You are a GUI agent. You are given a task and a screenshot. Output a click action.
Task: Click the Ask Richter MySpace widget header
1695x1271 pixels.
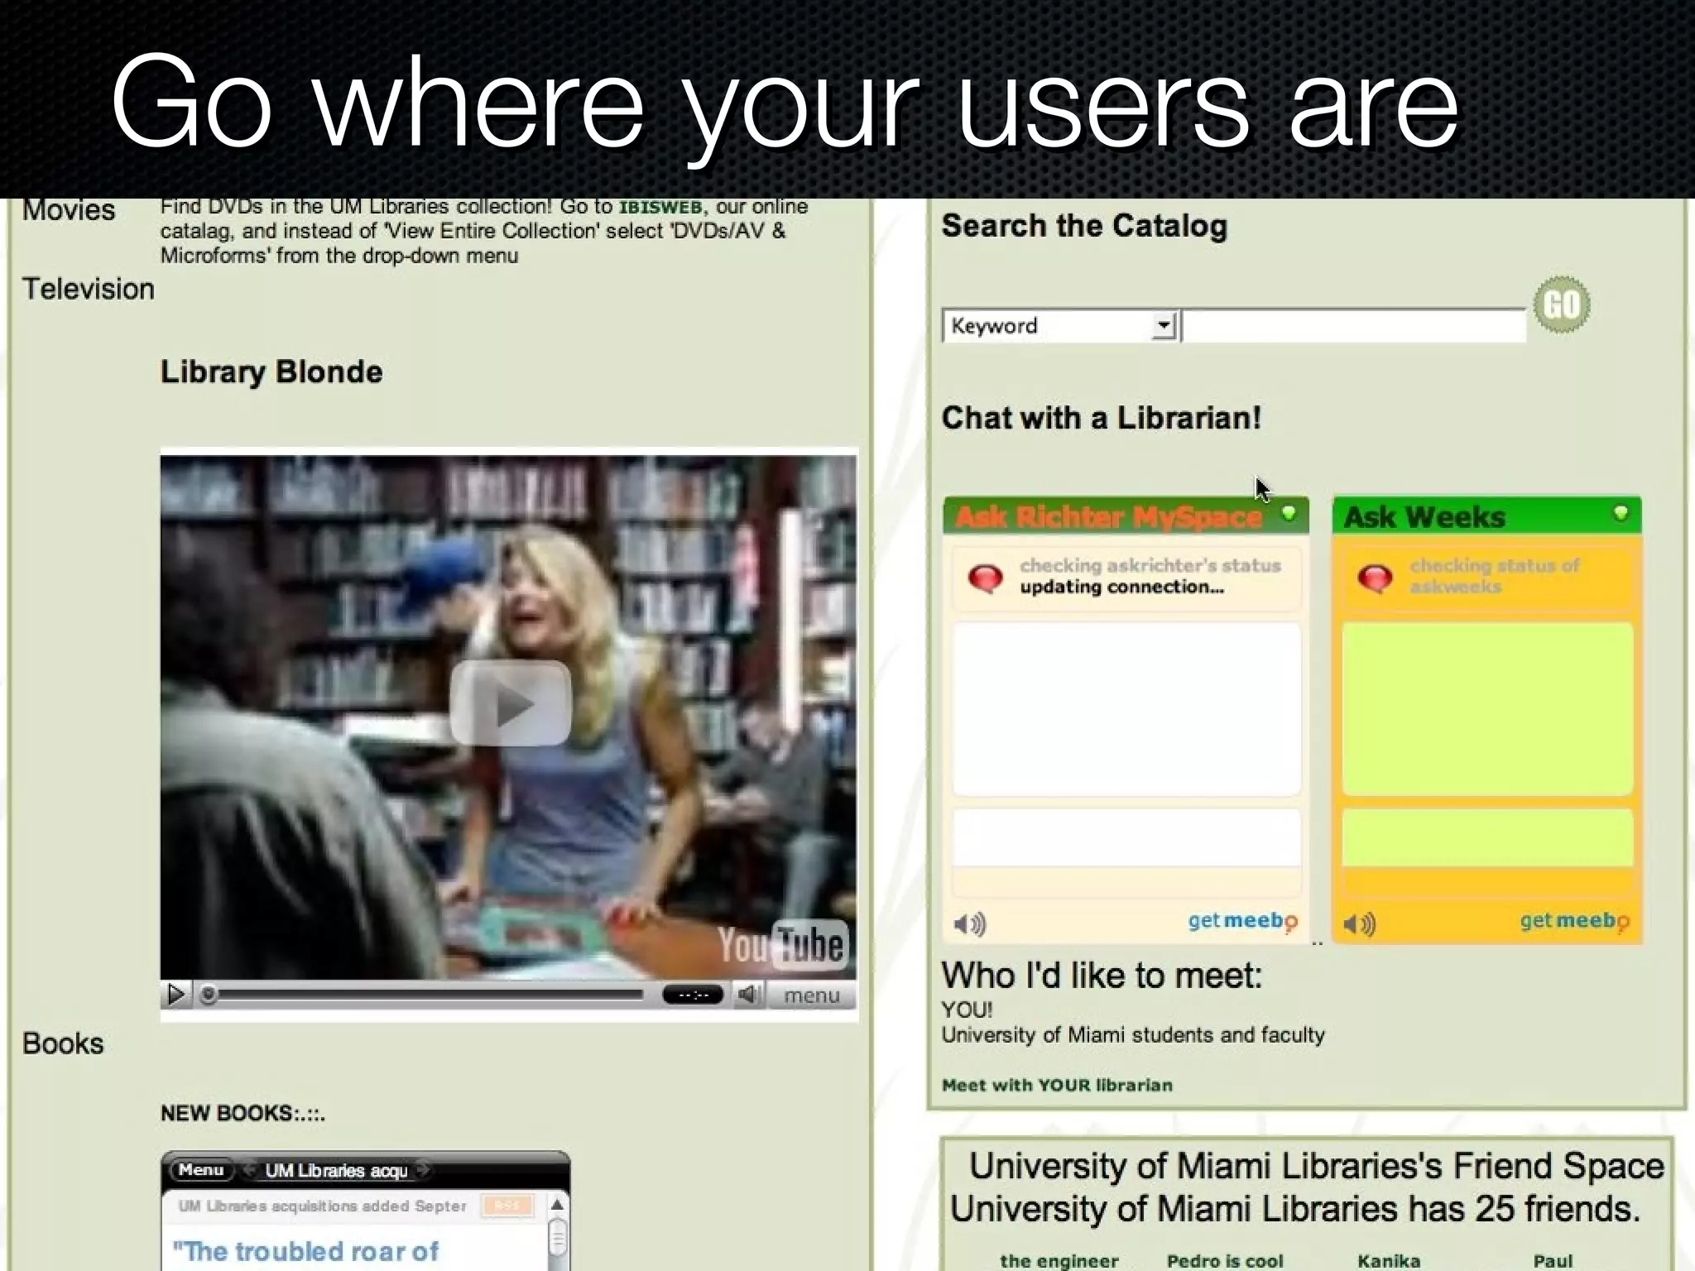pos(1126,516)
